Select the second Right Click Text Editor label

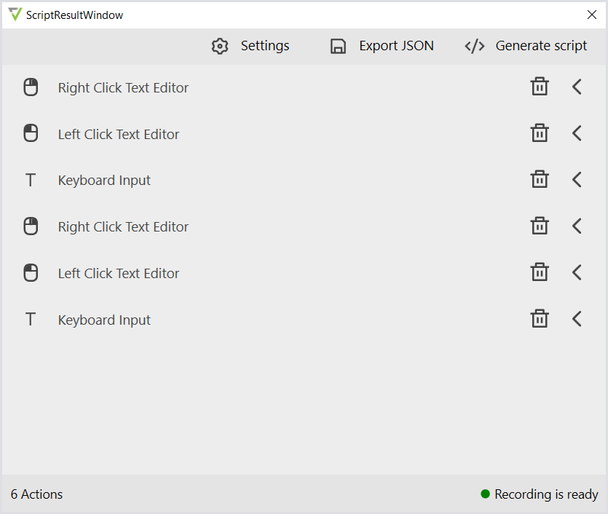[x=123, y=227]
